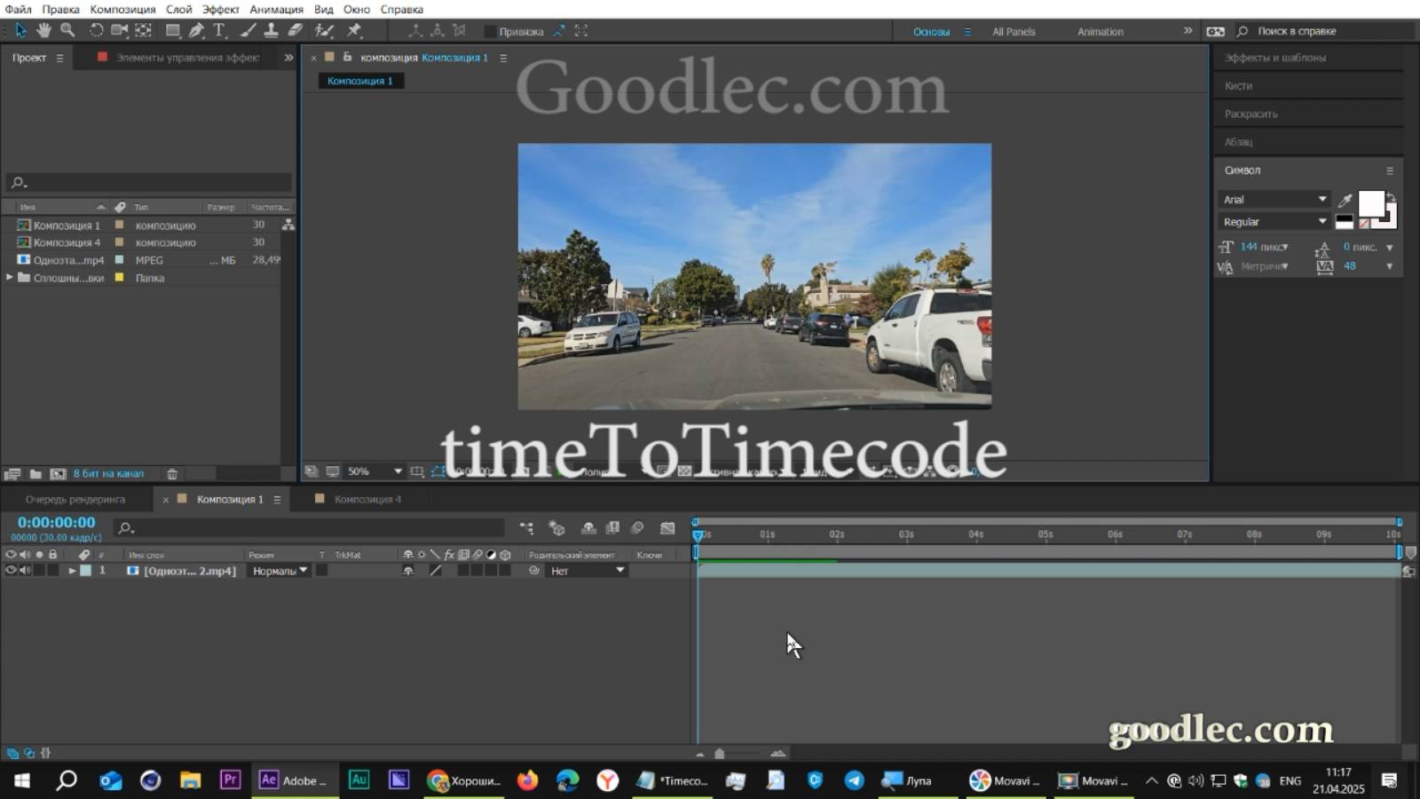Activate the Type tool
1420x799 pixels.
[218, 30]
